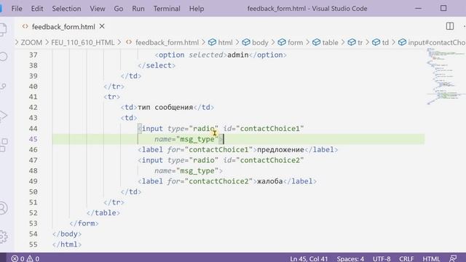Click the Split Editor Right icon
The image size is (466, 262).
pos(450,26)
